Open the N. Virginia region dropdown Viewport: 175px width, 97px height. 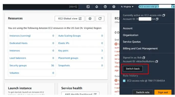[x=127, y=7]
